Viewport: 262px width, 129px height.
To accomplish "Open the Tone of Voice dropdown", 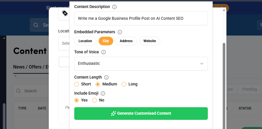I will [141, 64].
